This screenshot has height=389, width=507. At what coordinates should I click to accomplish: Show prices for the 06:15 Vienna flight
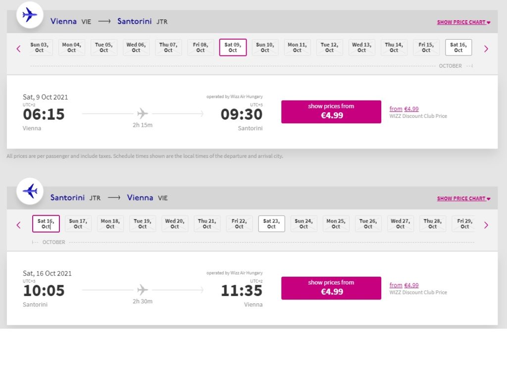(x=331, y=112)
